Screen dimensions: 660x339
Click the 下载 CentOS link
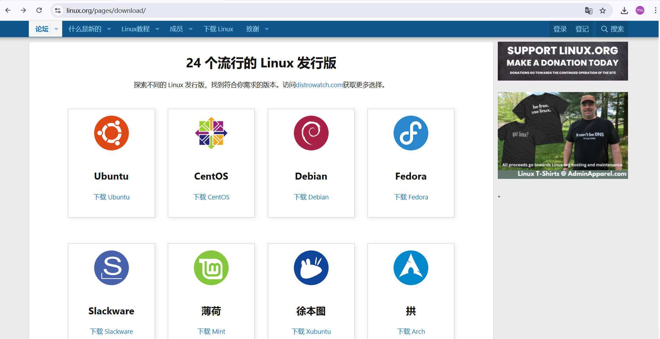pyautogui.click(x=211, y=197)
